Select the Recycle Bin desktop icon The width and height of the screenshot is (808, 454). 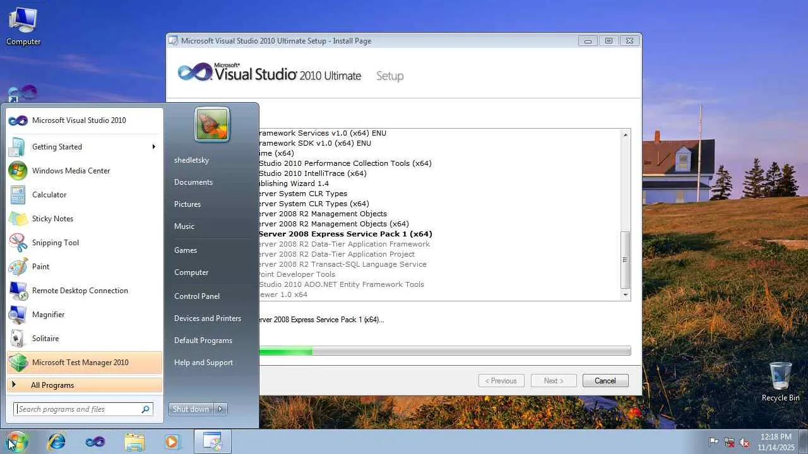click(781, 381)
